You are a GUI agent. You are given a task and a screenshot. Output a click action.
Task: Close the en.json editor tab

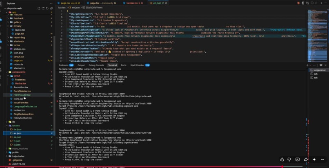pyautogui.click(x=167, y=3)
